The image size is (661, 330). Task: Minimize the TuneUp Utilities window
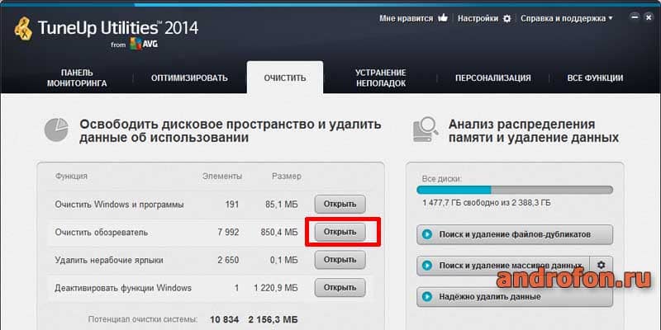pos(635,17)
